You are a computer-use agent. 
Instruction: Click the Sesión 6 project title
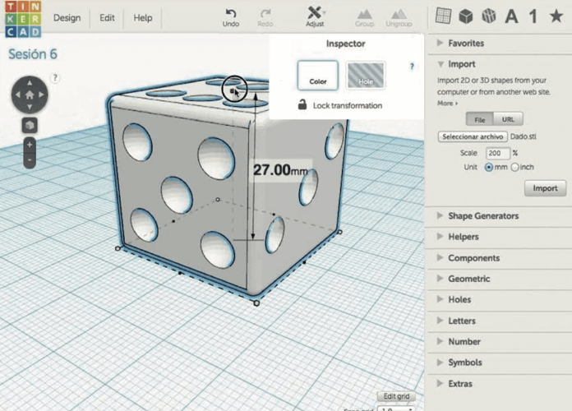point(33,54)
